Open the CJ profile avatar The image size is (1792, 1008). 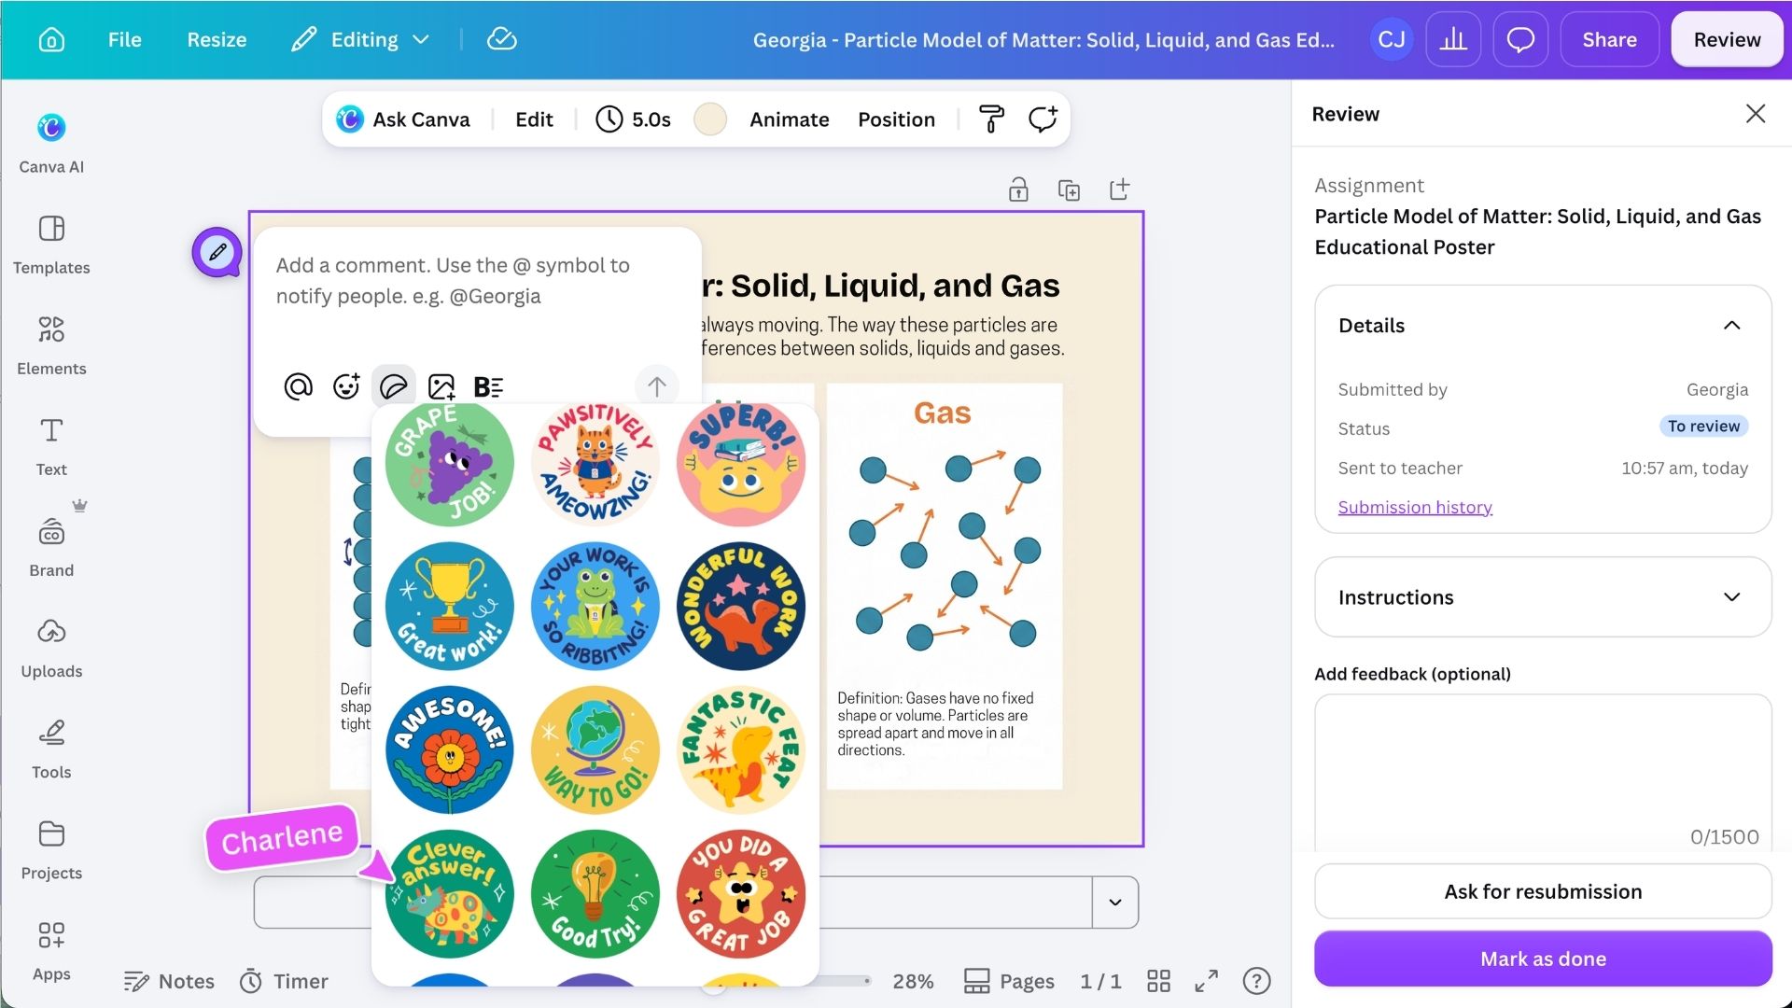click(x=1391, y=39)
